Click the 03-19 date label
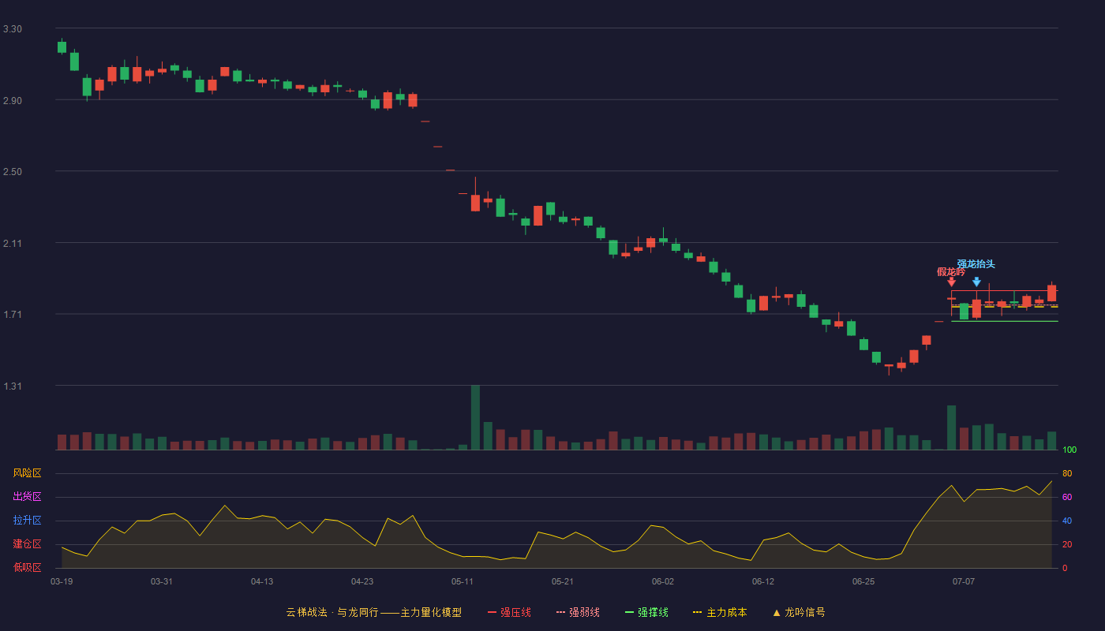Screen dimensions: 1105x631 (62, 581)
